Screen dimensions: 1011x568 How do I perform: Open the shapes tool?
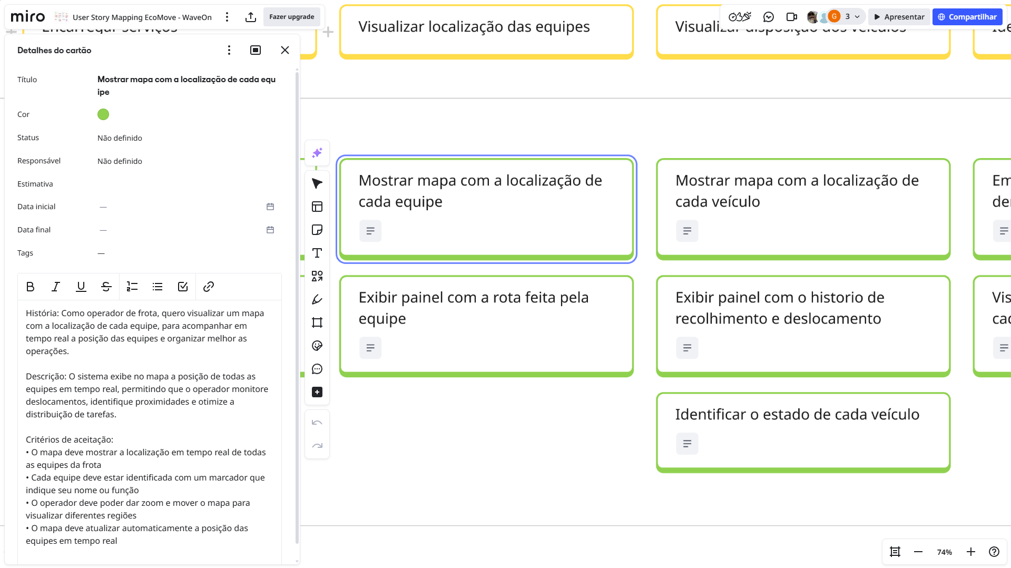coord(317,276)
